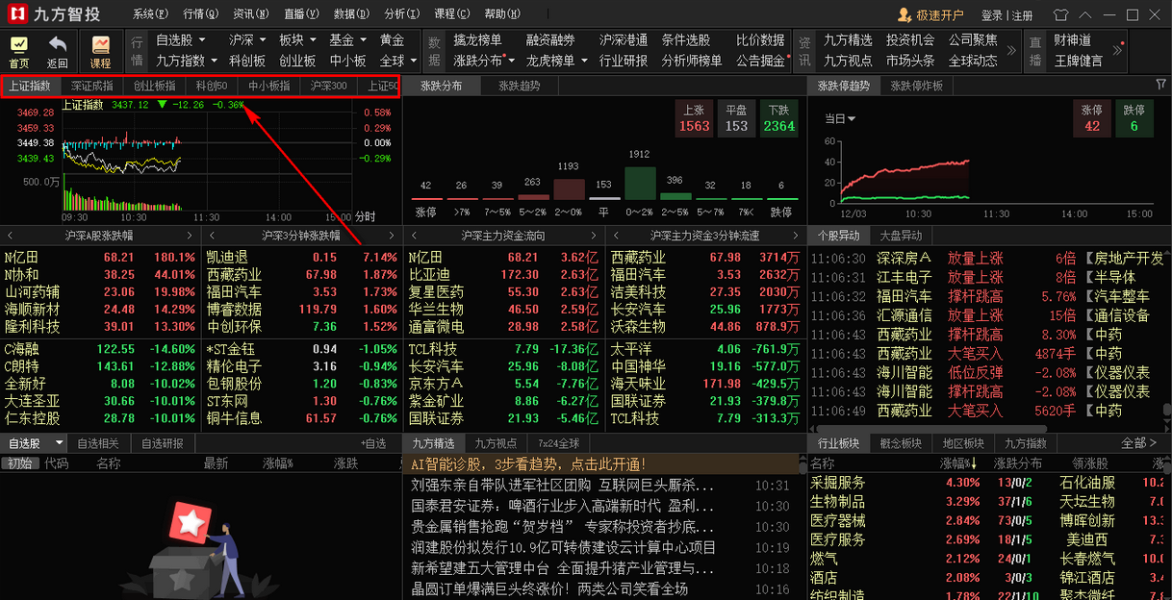Click right arrow of 沪深主力资金3分钟流速 panel

tap(797, 235)
